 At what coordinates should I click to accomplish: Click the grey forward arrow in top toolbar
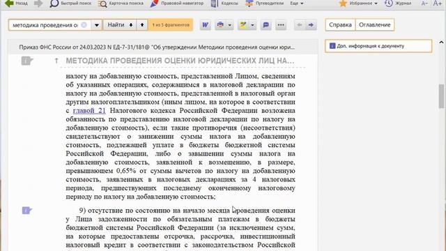click(x=38, y=3)
